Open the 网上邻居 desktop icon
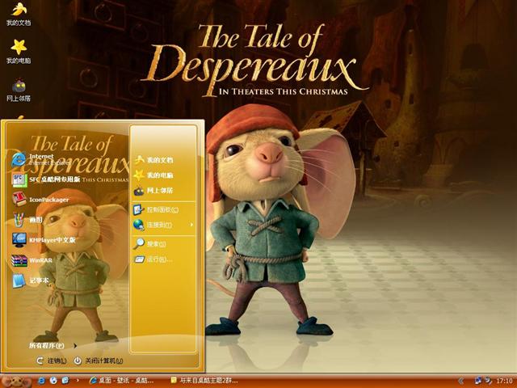Screen dimensions: 517x388 pyautogui.click(x=19, y=90)
